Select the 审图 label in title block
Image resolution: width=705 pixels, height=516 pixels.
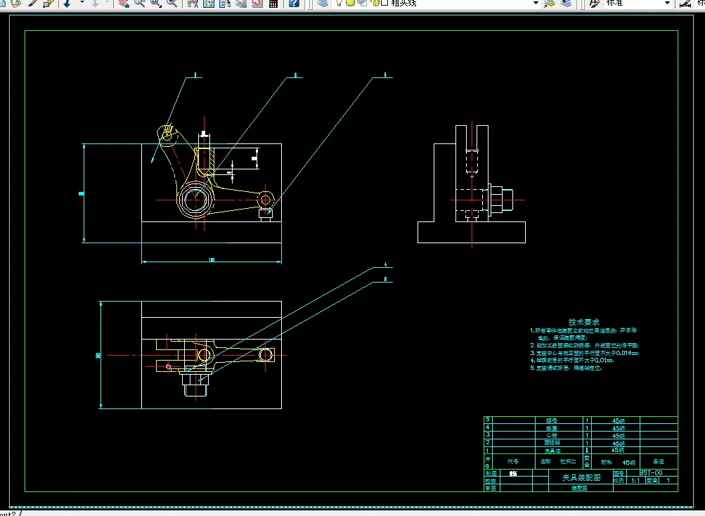491,488
